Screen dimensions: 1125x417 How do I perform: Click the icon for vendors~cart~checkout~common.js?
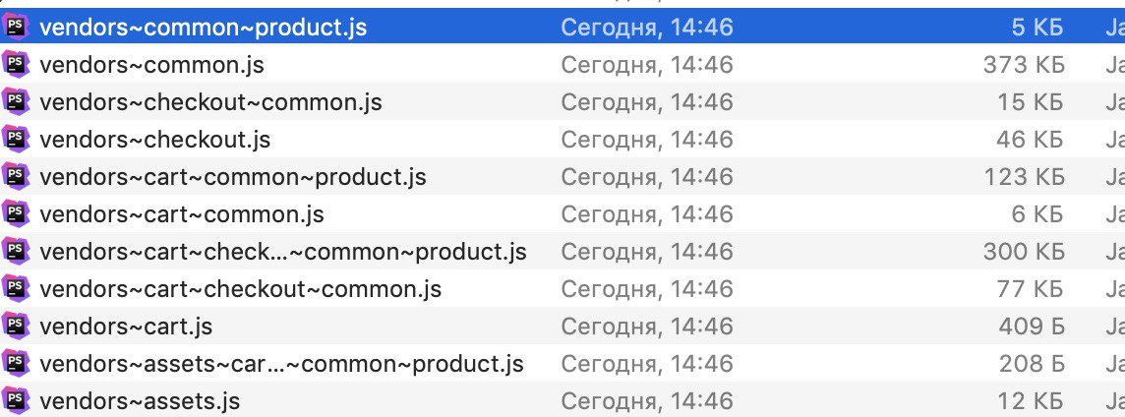15,288
